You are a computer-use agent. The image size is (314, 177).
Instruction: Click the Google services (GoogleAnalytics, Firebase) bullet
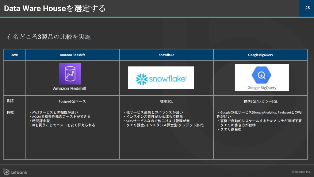[259, 114]
